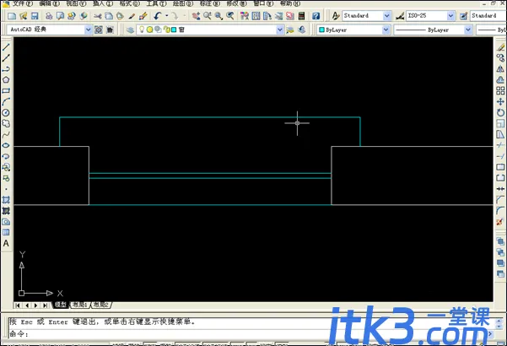Select the Erase tool in the Modify toolbar

click(500, 47)
